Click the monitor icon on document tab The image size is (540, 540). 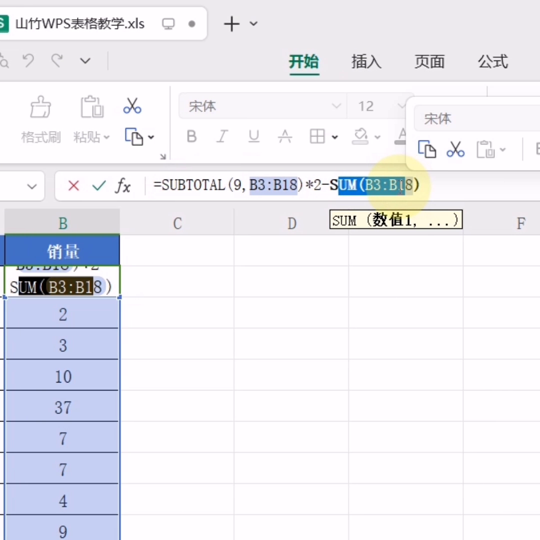tap(168, 24)
